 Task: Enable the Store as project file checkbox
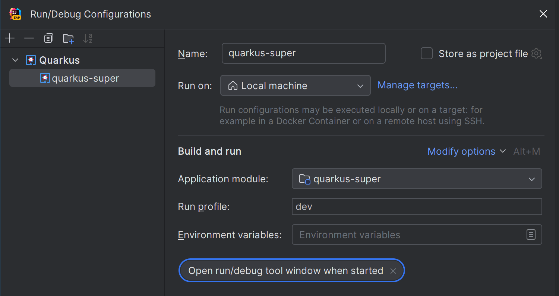coord(427,54)
